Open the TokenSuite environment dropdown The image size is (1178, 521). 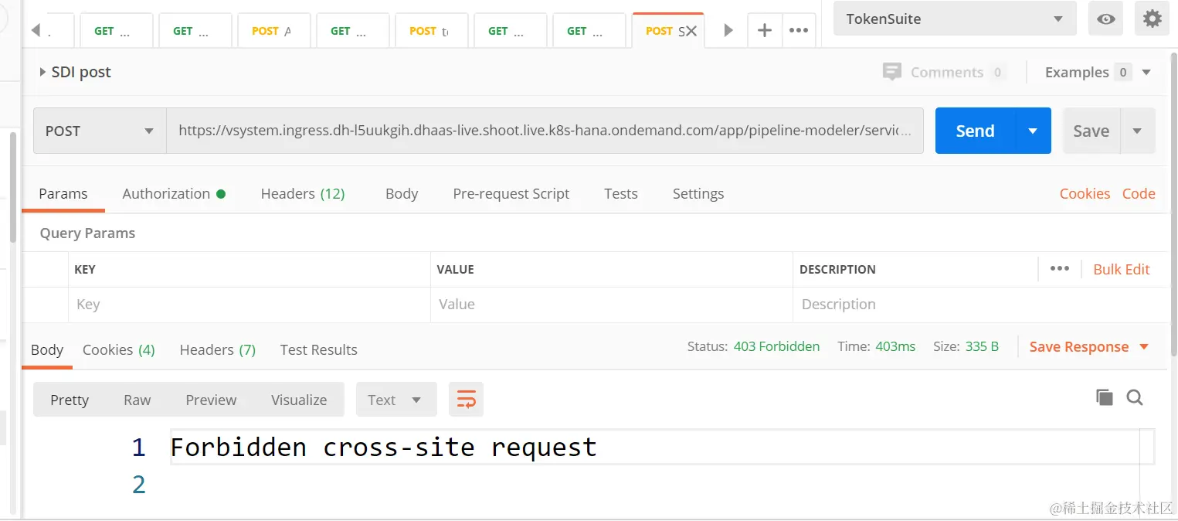[955, 19]
